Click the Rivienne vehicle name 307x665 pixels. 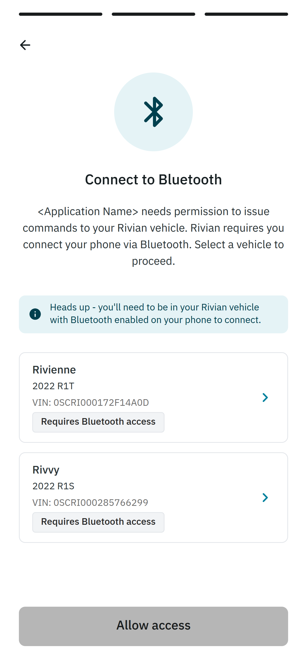(x=54, y=370)
